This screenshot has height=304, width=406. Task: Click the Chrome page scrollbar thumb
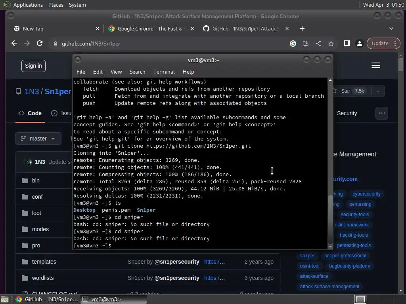pos(400,64)
